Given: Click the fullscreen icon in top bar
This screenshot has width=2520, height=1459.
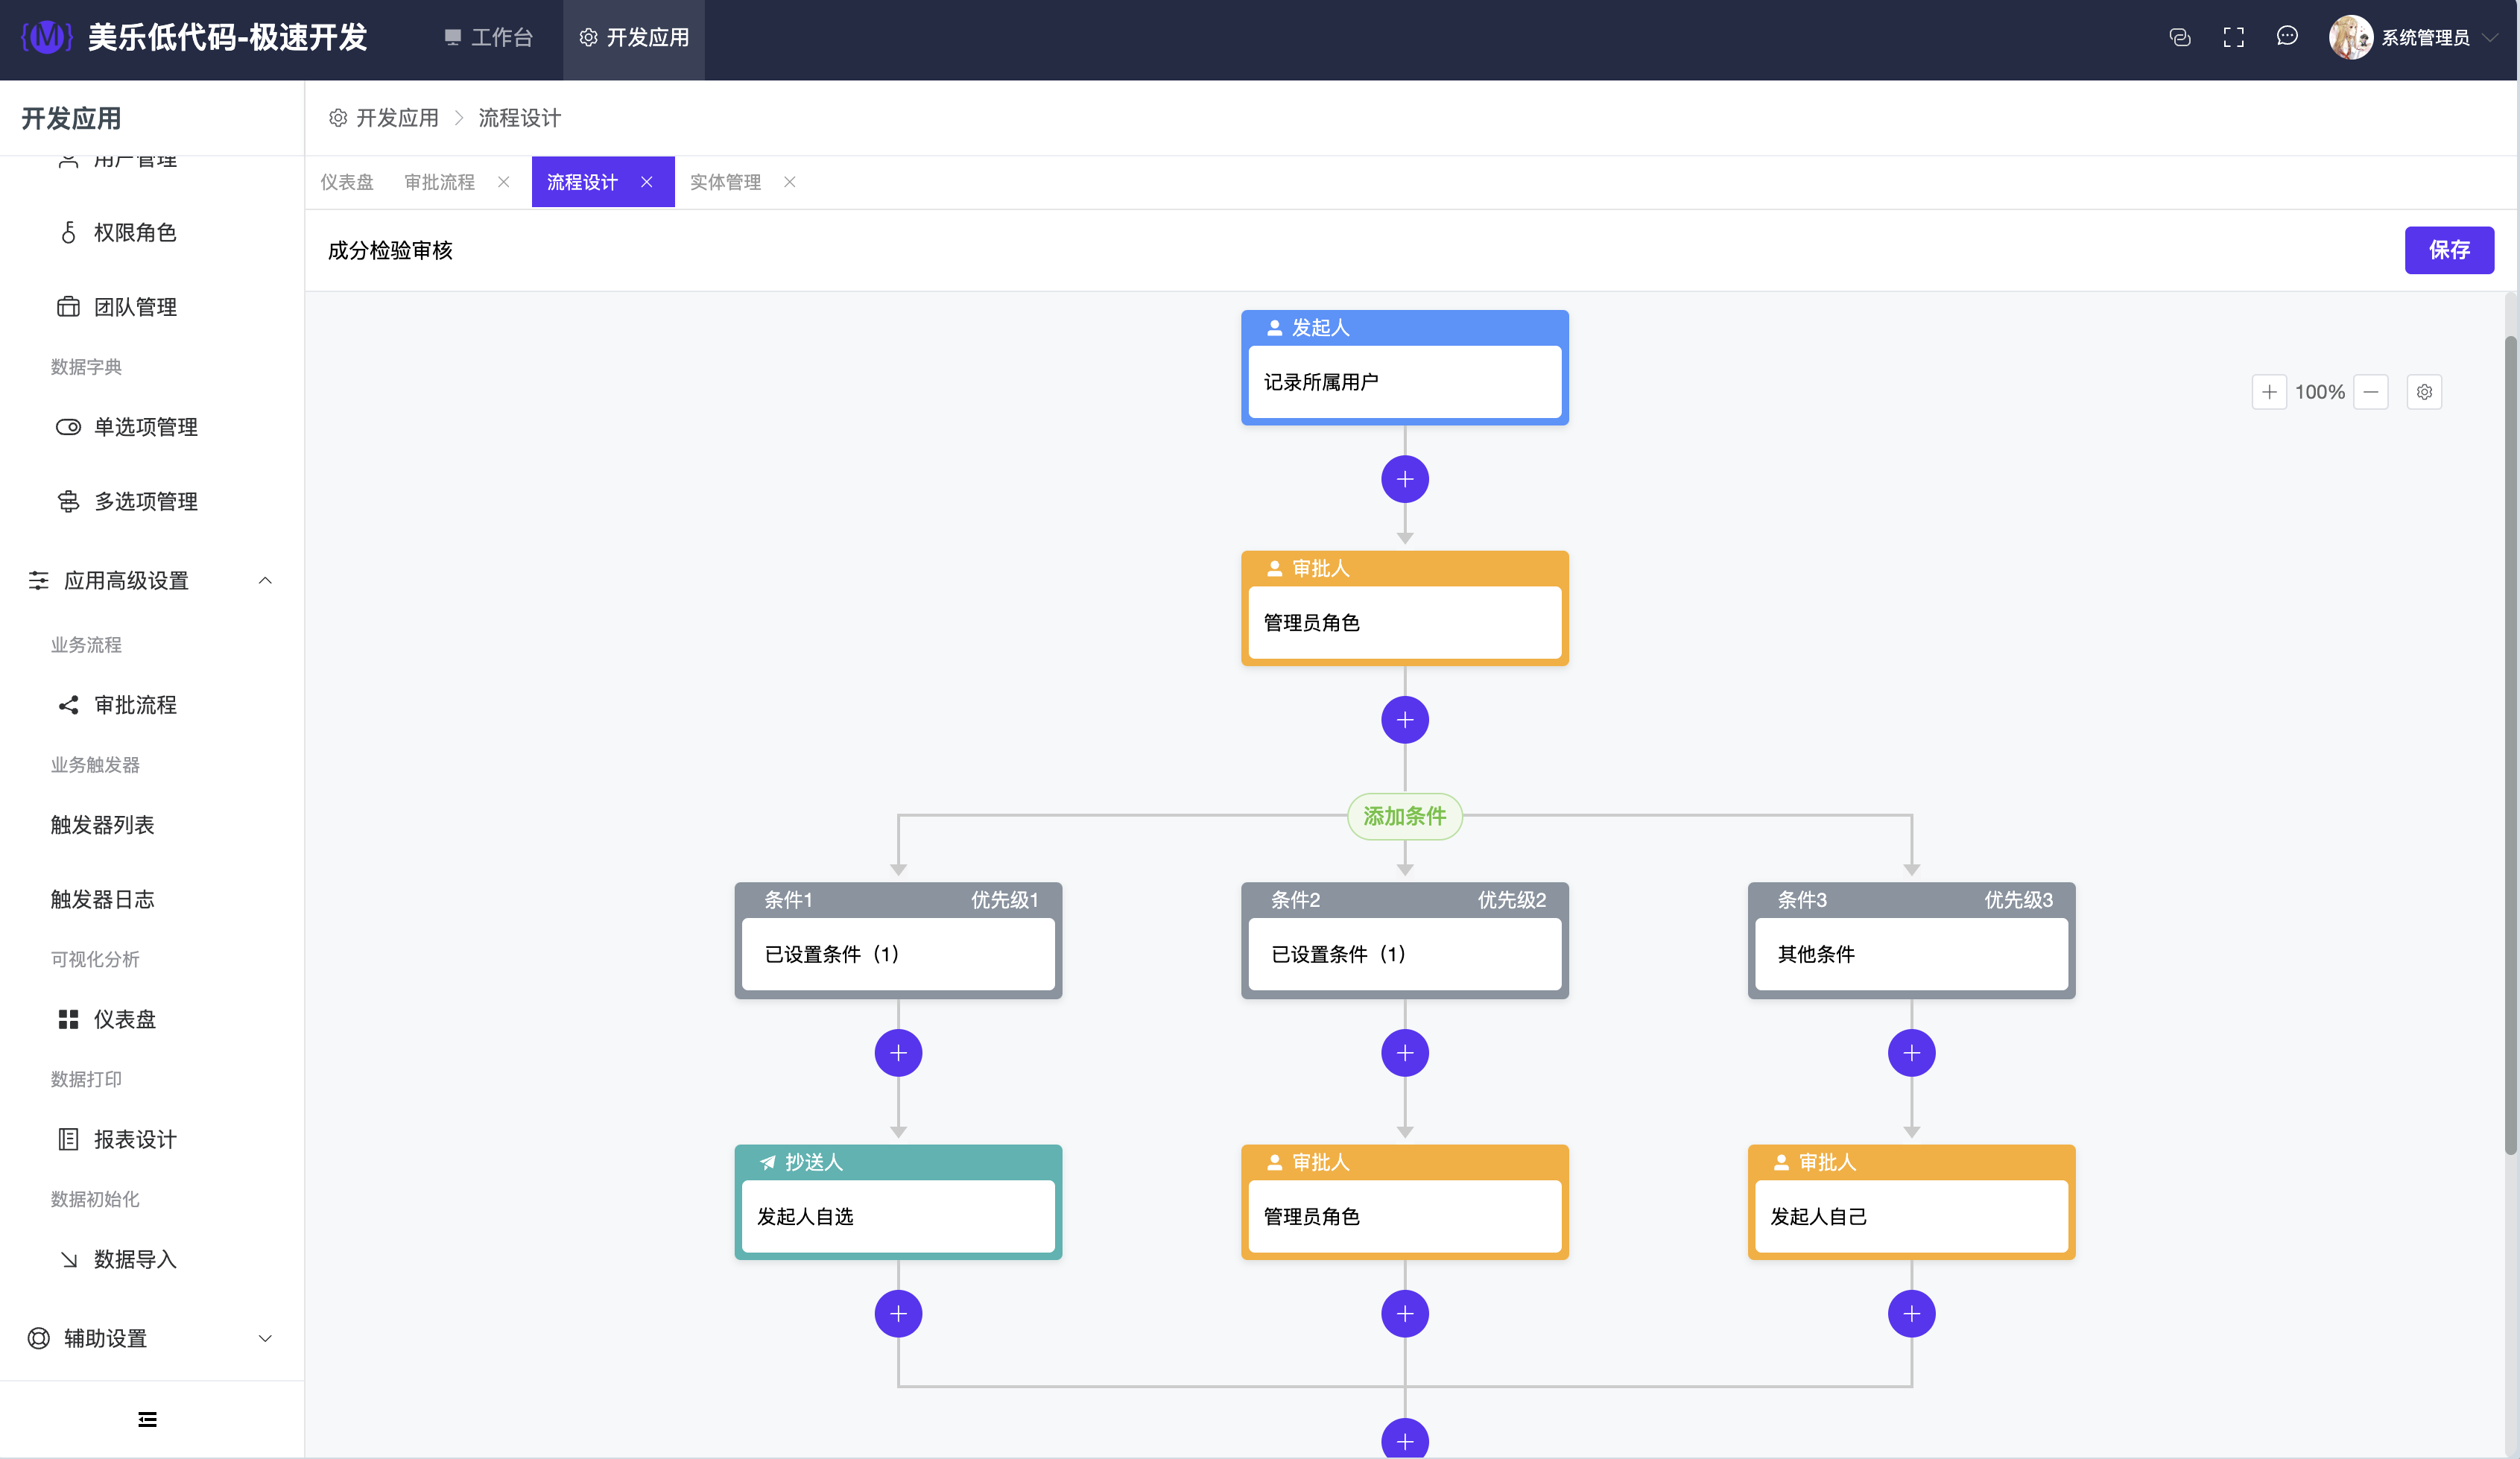Looking at the screenshot, I should [2233, 38].
